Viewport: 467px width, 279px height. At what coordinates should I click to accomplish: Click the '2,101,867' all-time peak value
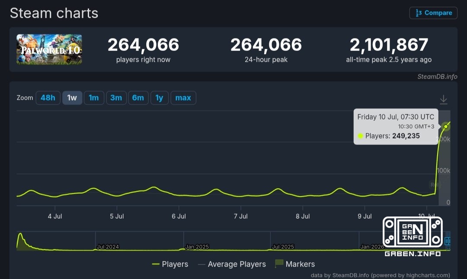pyautogui.click(x=389, y=45)
